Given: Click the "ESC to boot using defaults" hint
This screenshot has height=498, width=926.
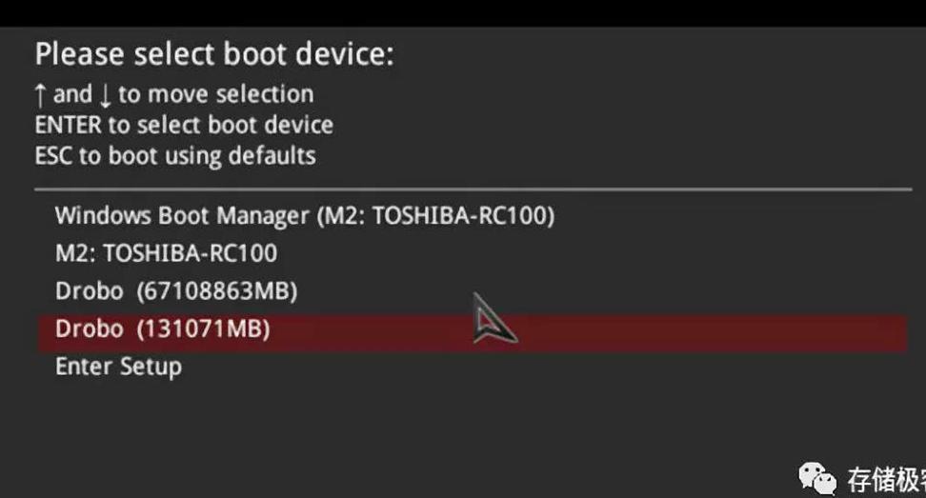Looking at the screenshot, I should click(175, 155).
